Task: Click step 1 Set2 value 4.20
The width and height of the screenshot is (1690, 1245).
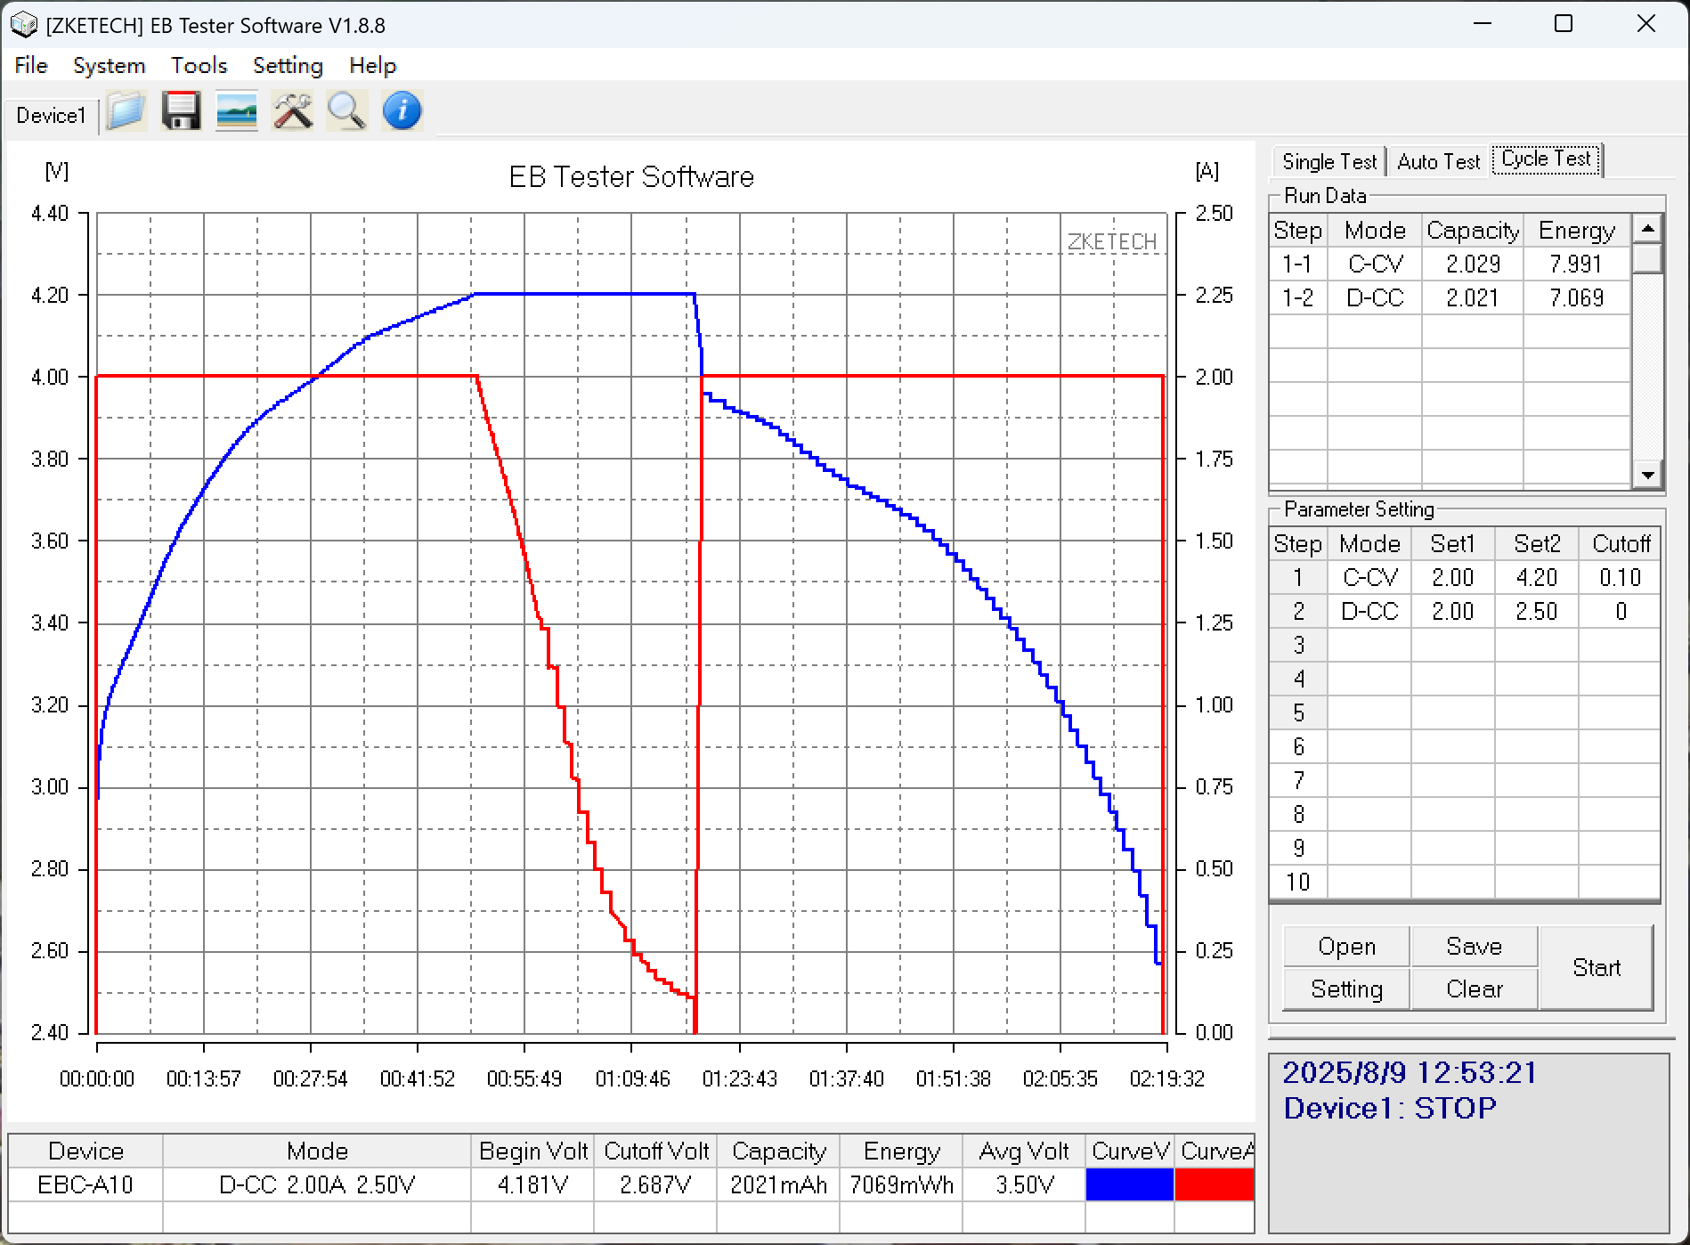Action: pos(1537,578)
